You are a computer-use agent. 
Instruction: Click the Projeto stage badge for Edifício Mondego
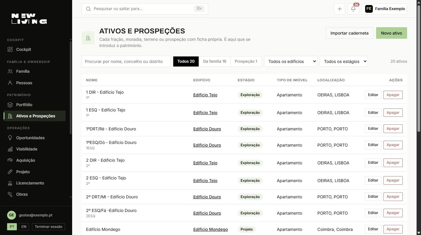pos(247,229)
